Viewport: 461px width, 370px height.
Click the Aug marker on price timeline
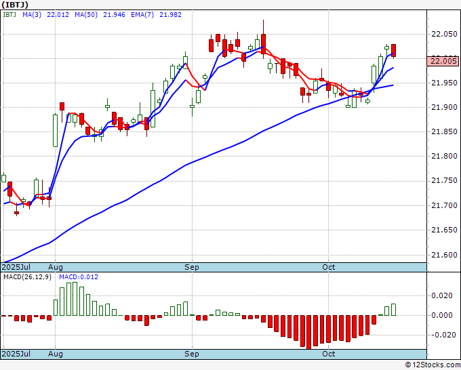tap(56, 267)
